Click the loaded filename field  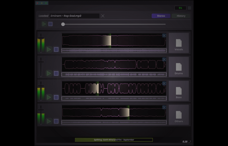(74, 16)
